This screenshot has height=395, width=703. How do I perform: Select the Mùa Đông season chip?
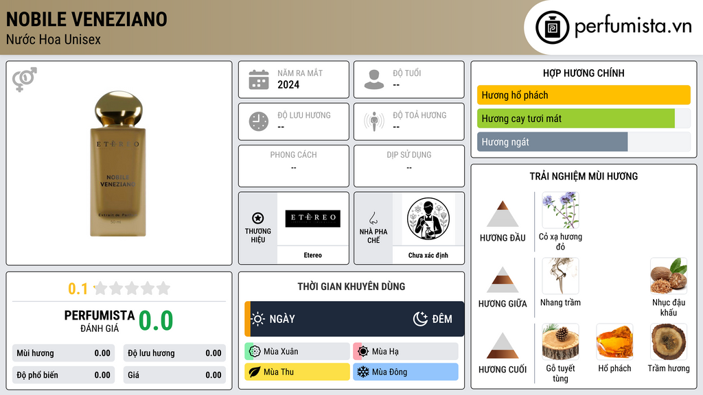click(x=406, y=372)
